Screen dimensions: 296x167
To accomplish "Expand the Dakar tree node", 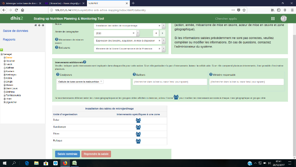I will 4,58.
